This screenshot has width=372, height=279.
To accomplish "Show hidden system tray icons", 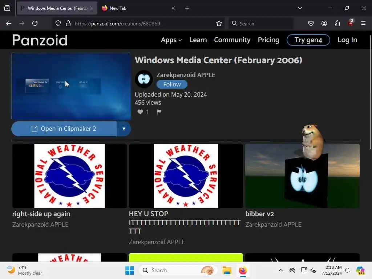I will pyautogui.click(x=281, y=270).
